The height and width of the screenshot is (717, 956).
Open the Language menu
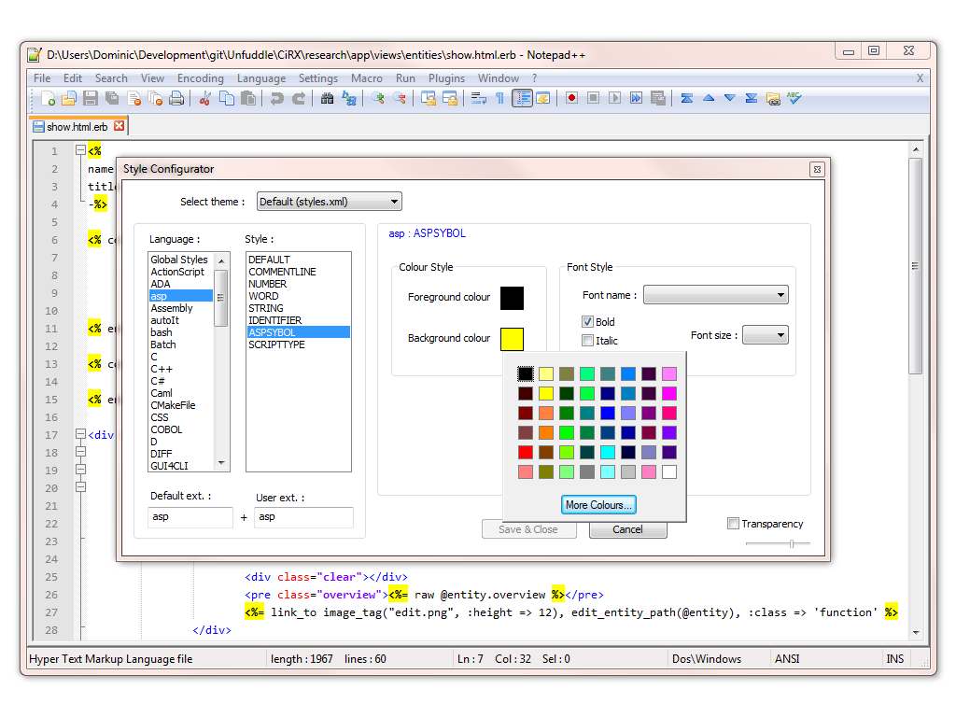click(x=261, y=78)
